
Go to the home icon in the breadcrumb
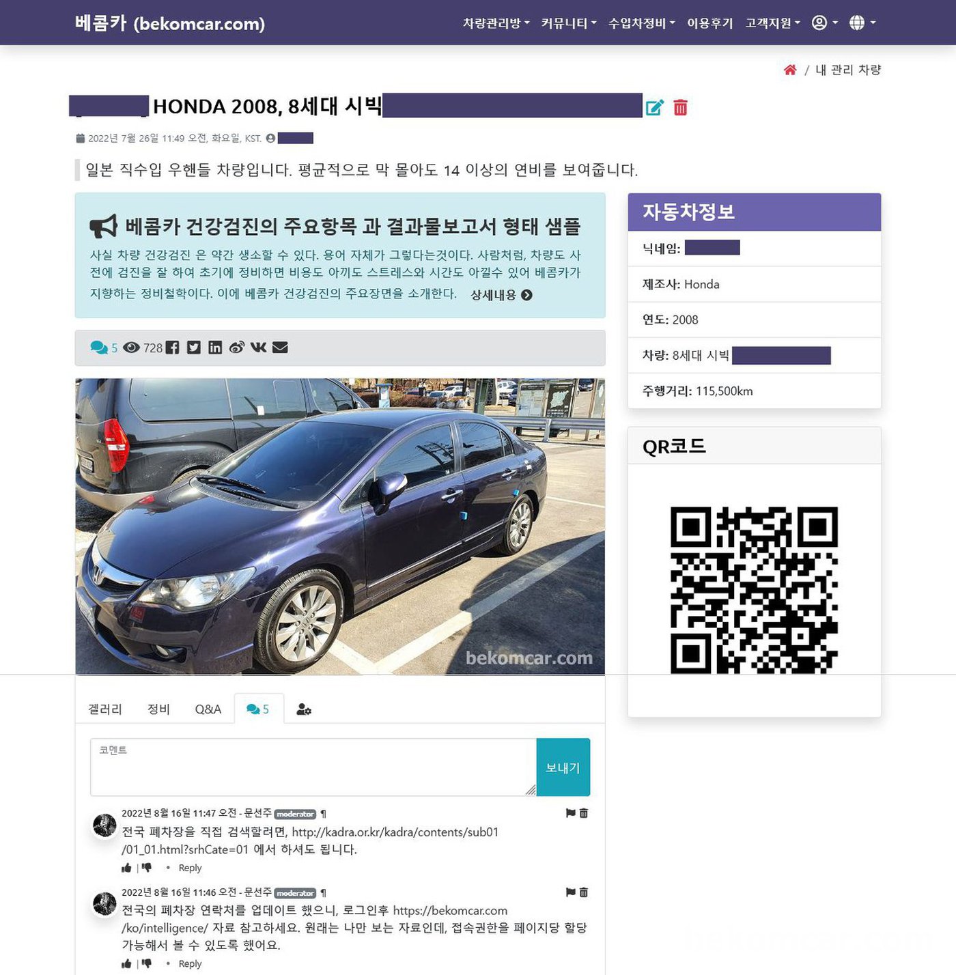click(790, 70)
